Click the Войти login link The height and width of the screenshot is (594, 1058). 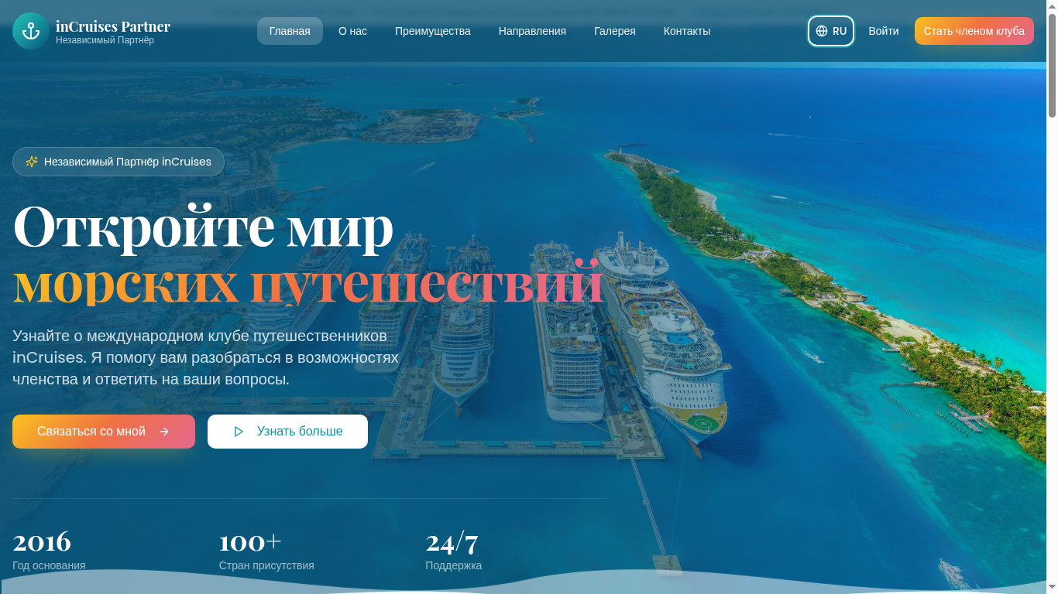click(884, 31)
